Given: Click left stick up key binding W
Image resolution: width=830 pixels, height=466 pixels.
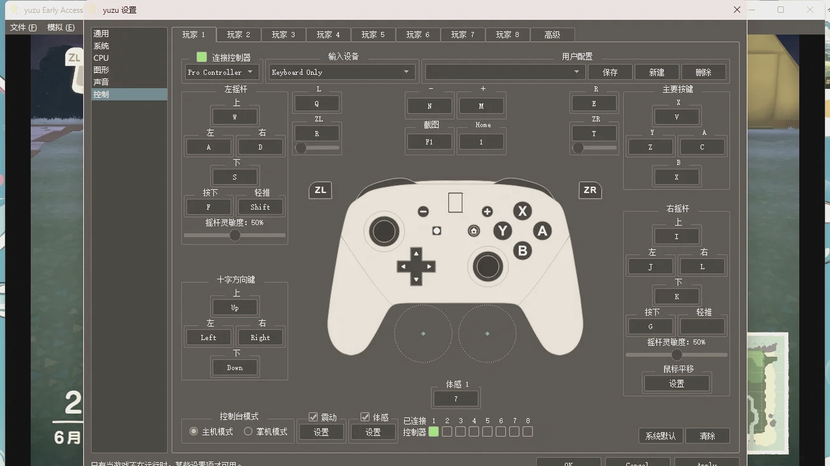Looking at the screenshot, I should (x=234, y=117).
